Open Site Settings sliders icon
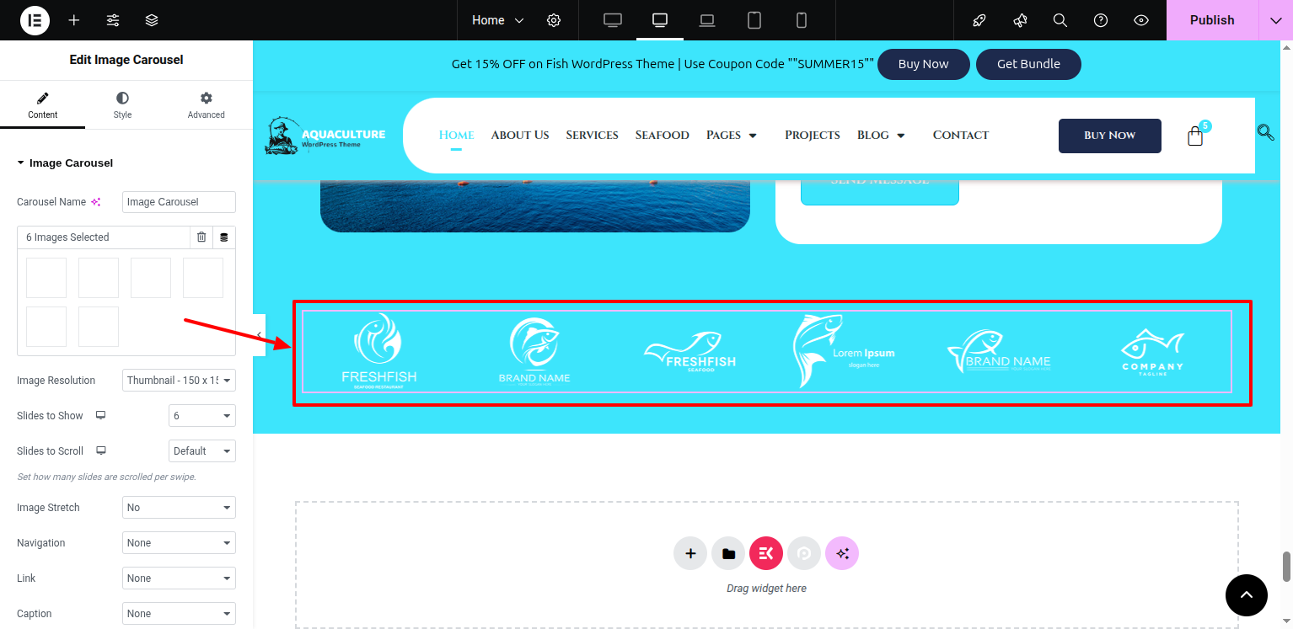1293x629 pixels. 113,20
